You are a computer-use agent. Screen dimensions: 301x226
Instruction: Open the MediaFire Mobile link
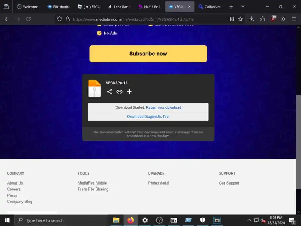coord(92,183)
